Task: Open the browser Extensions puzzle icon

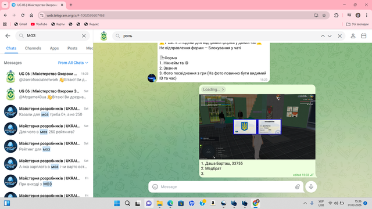Action: (x=336, y=15)
